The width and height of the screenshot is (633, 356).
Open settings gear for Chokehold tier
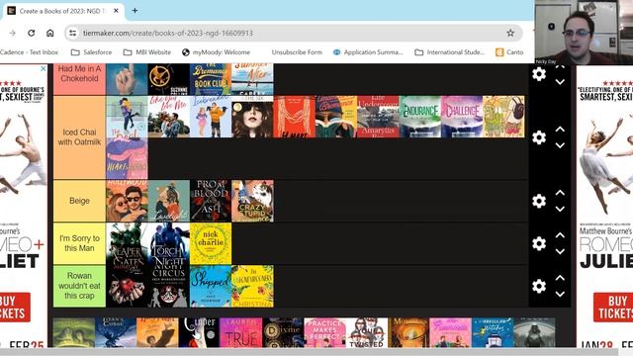539,74
